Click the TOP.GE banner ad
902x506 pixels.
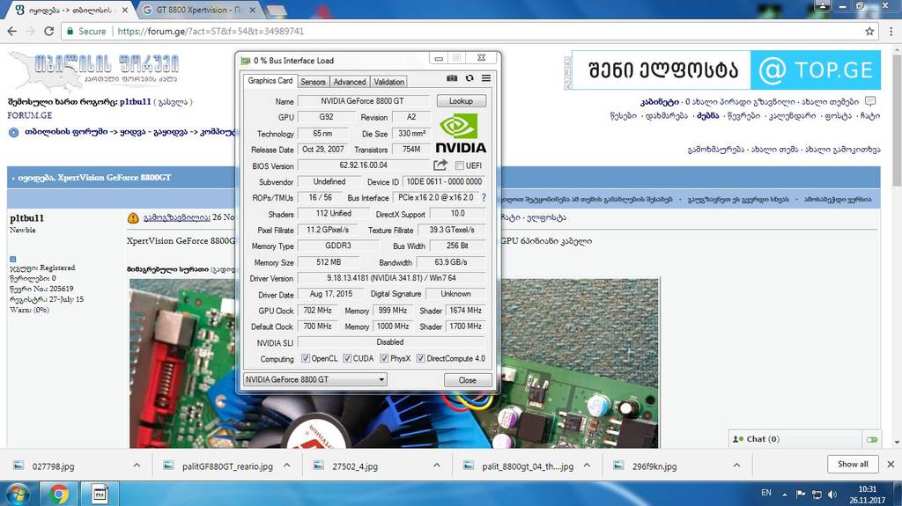(726, 70)
